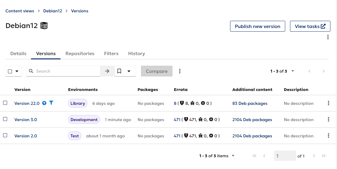The width and height of the screenshot is (337, 169).
Task: Check the Version 2.0 row checkbox
Action: [5, 136]
